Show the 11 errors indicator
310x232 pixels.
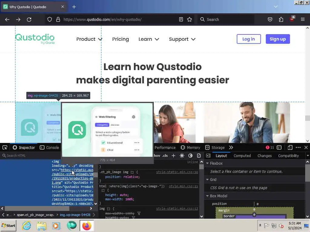pos(270,147)
